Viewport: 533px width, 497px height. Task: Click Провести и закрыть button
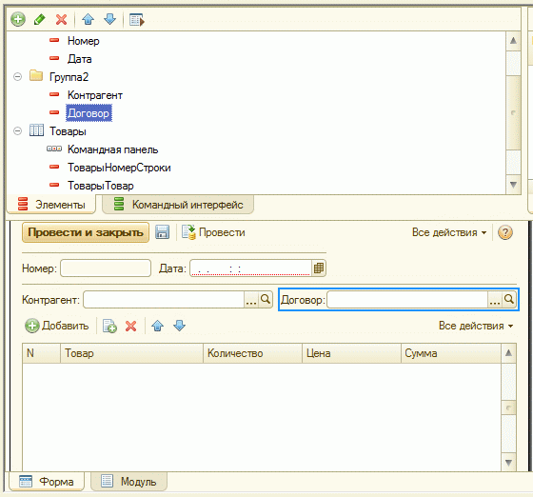click(86, 232)
